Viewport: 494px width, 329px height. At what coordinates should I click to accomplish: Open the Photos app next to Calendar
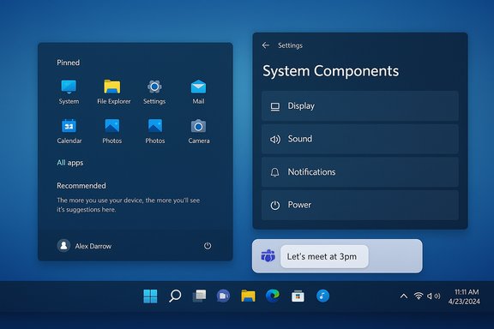tap(111, 131)
